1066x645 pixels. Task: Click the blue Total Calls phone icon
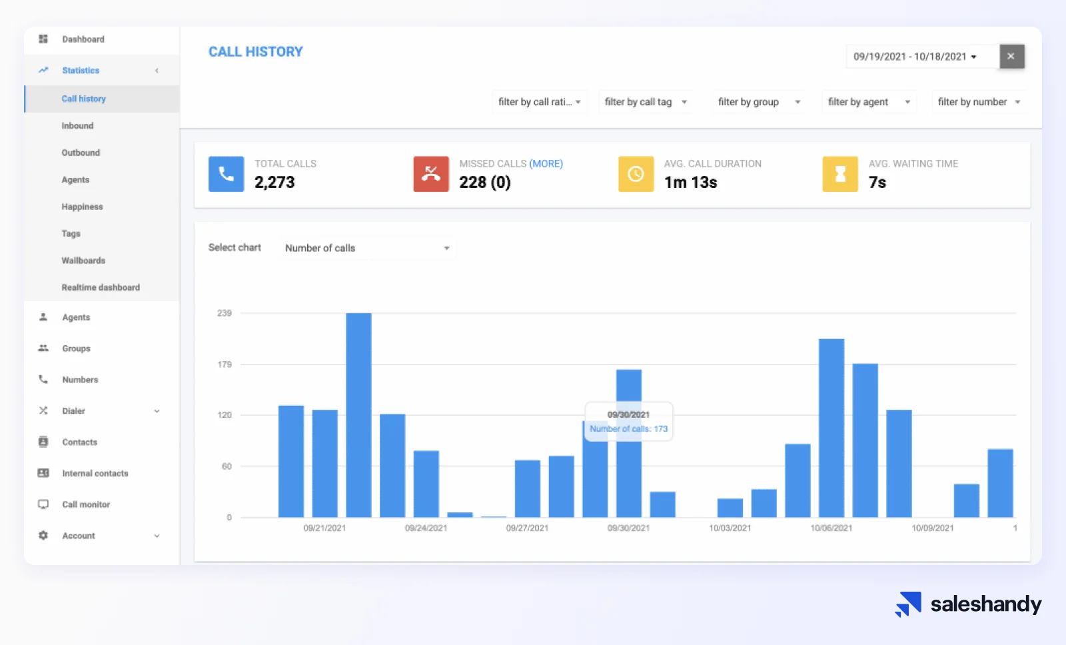coord(227,174)
